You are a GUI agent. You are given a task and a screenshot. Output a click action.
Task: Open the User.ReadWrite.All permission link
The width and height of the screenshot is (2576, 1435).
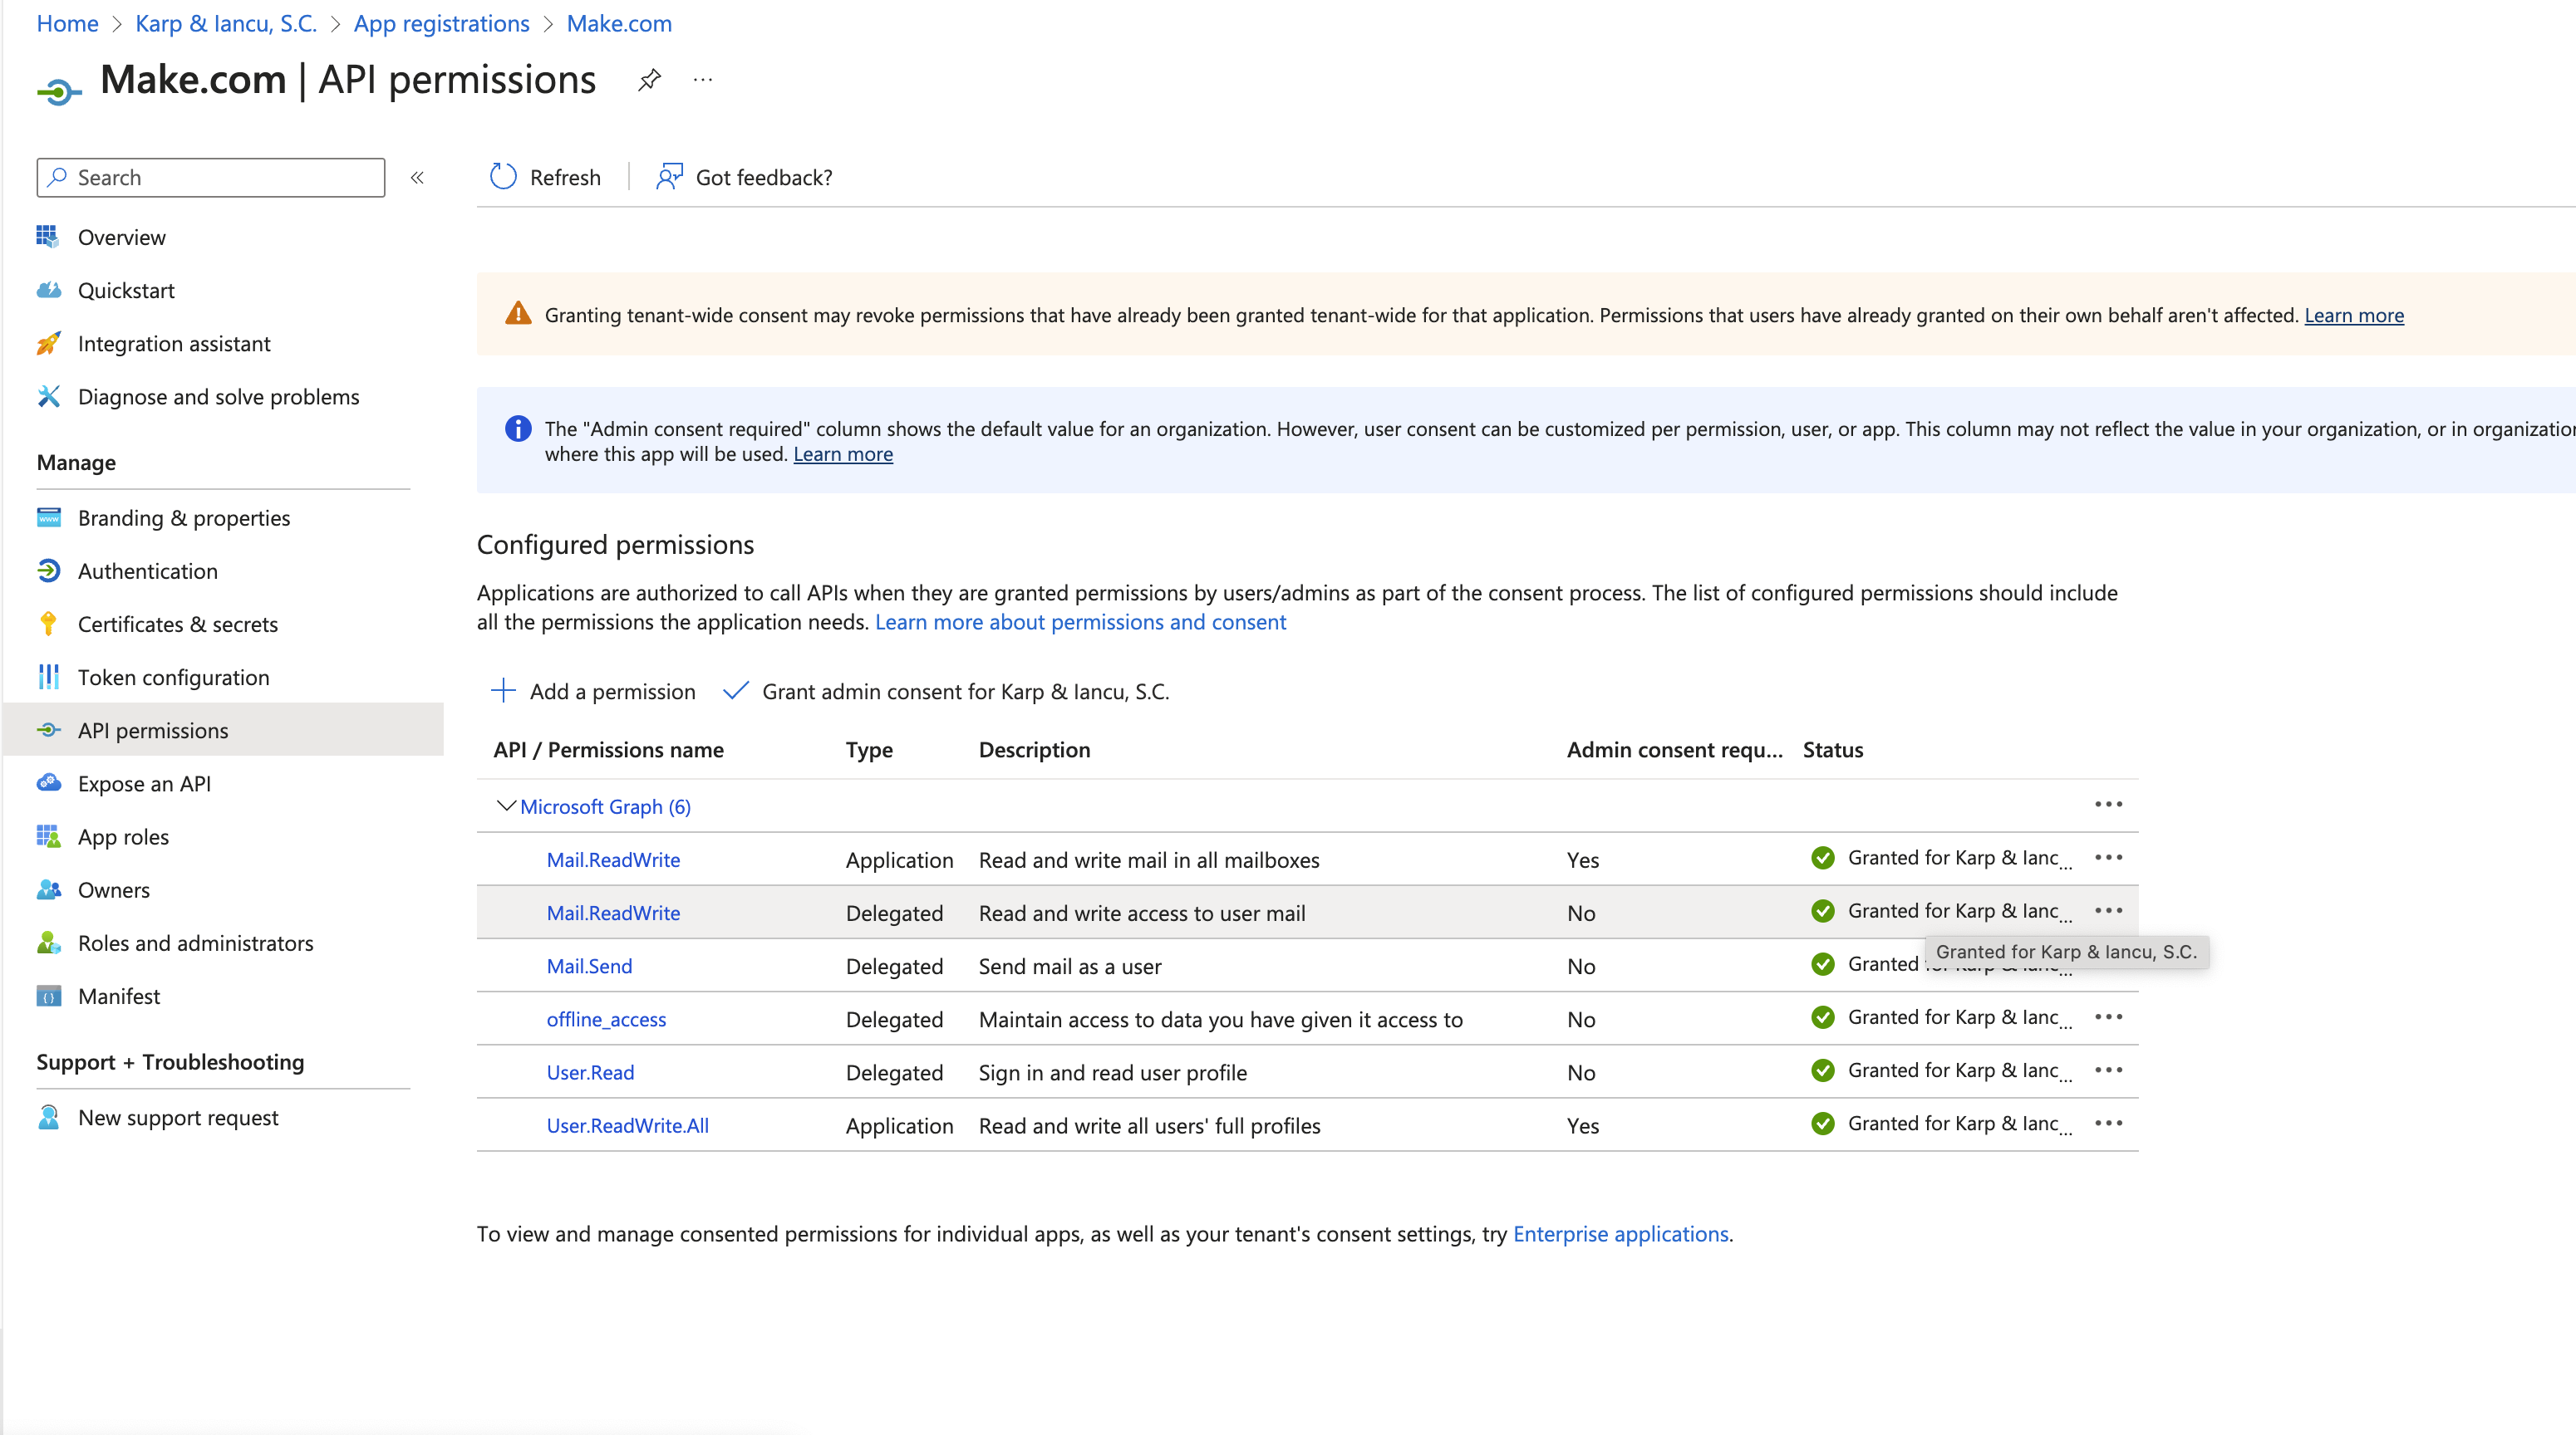click(x=627, y=1124)
